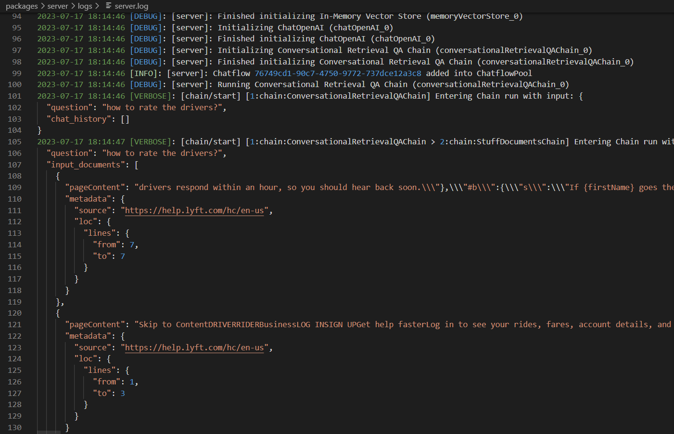Open the Lyft help link on line 111
Screen dimensions: 674x434
point(194,210)
